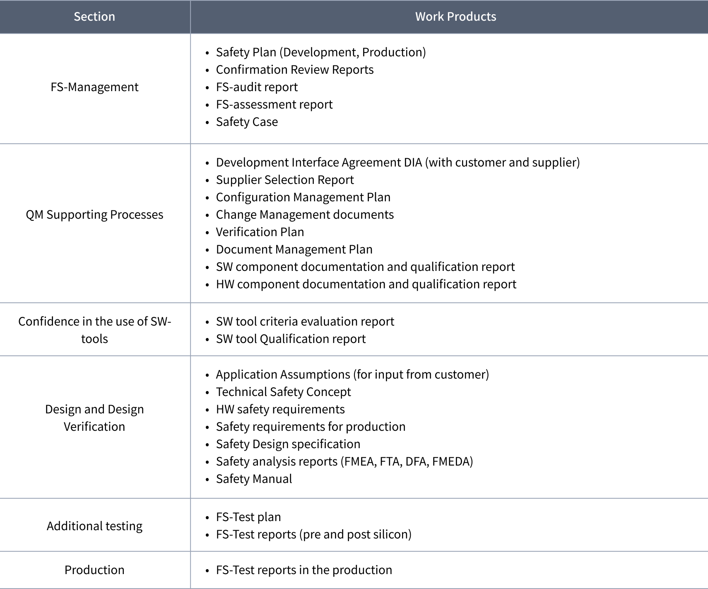The image size is (708, 589).
Task: Select the fourth row's Section cell
Action: tap(94, 427)
